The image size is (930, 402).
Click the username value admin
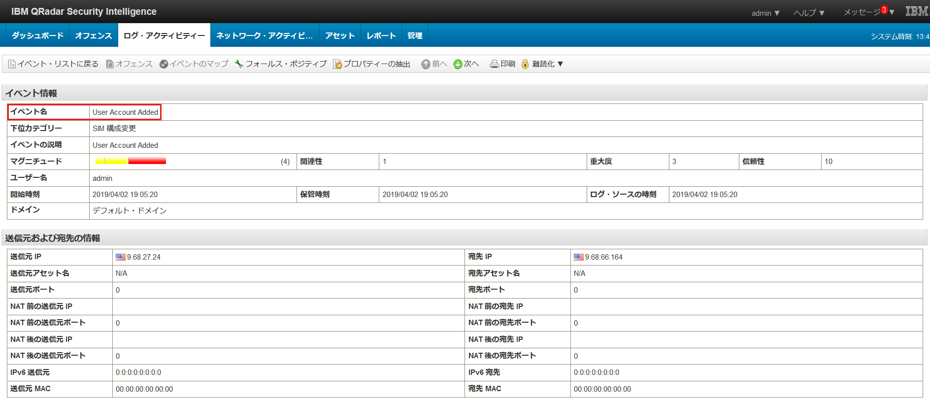[x=102, y=178]
